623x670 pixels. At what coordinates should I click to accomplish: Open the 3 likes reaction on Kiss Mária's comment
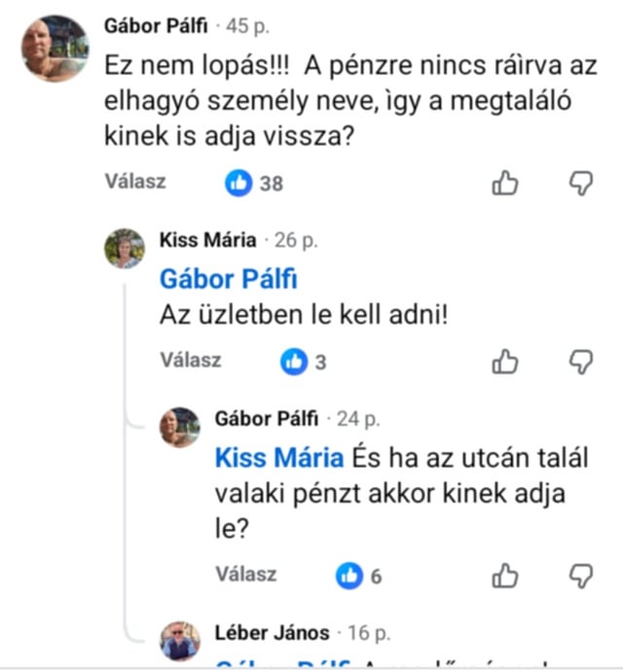(304, 362)
